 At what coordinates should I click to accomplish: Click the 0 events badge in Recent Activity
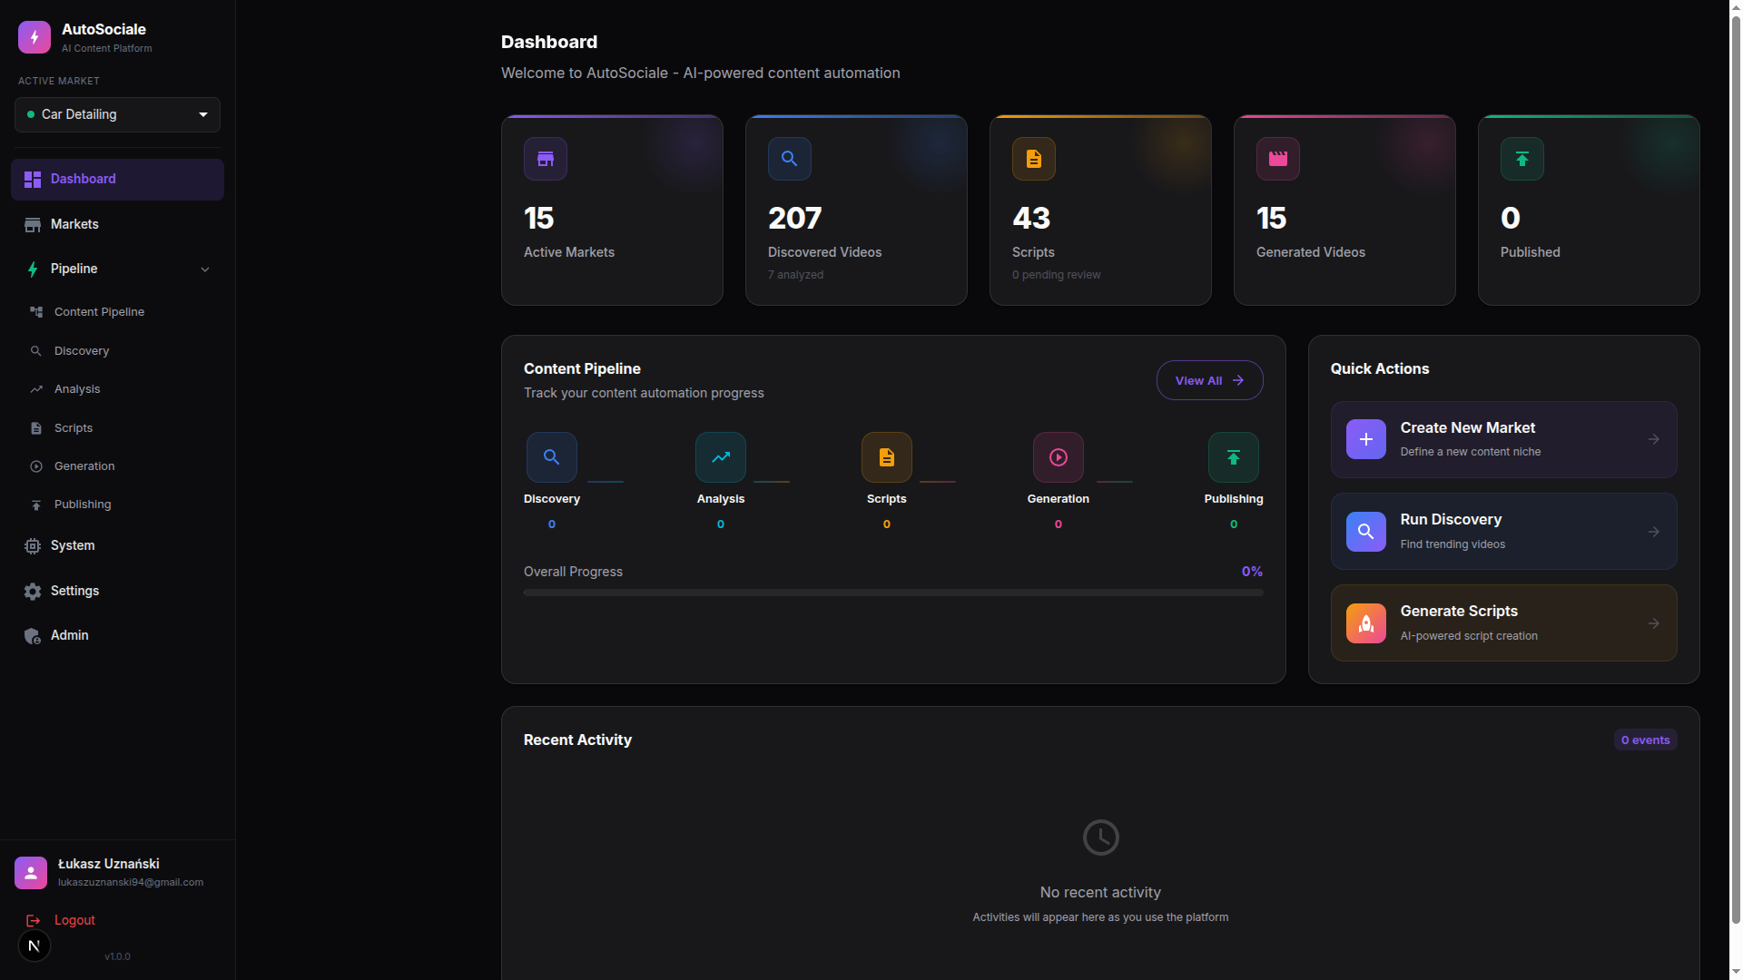click(1645, 740)
